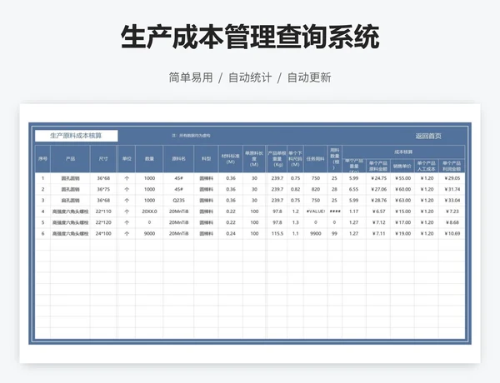Select the ¥15.00 sales price cell

pyautogui.click(x=402, y=211)
